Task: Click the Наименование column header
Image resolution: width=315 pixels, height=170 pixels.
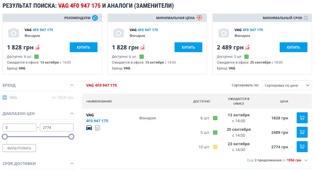Action: [x=99, y=101]
